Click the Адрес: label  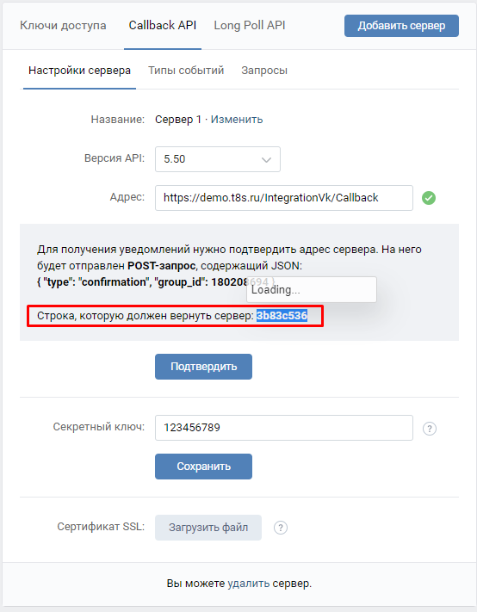point(127,197)
